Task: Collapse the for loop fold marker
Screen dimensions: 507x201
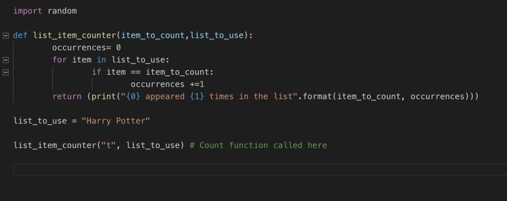Action: pyautogui.click(x=6, y=60)
